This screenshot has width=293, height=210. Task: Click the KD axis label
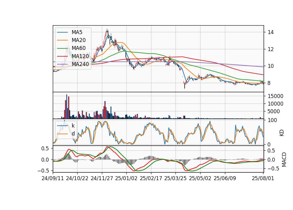point(282,133)
